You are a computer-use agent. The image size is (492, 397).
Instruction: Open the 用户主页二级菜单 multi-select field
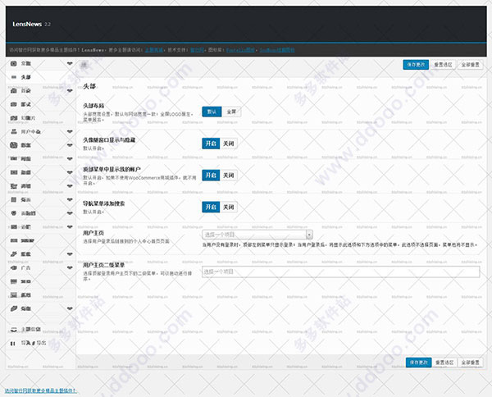[341, 272]
